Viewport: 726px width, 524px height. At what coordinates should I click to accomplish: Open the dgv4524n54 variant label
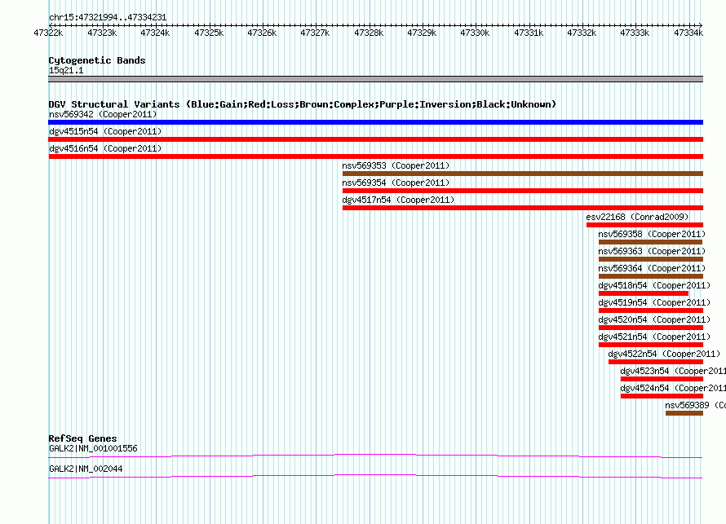coord(673,388)
